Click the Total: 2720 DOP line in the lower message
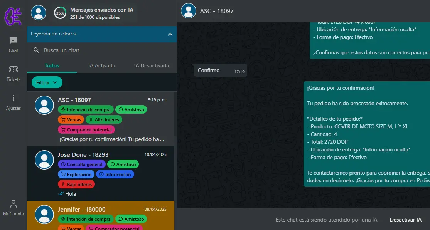 327,142
